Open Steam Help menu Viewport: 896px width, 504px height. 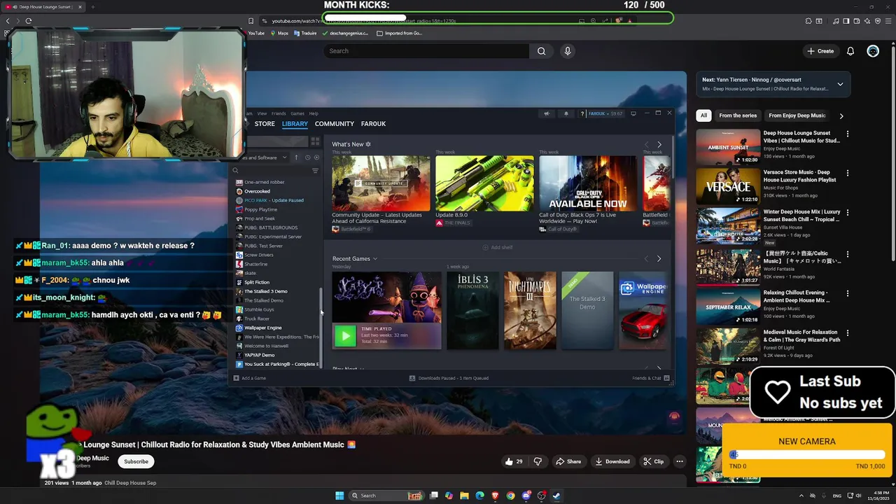click(x=314, y=113)
